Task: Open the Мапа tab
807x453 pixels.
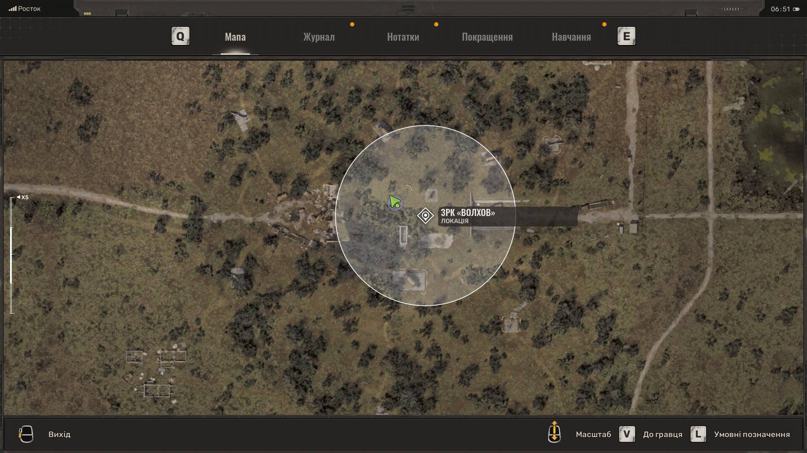Action: [x=235, y=37]
